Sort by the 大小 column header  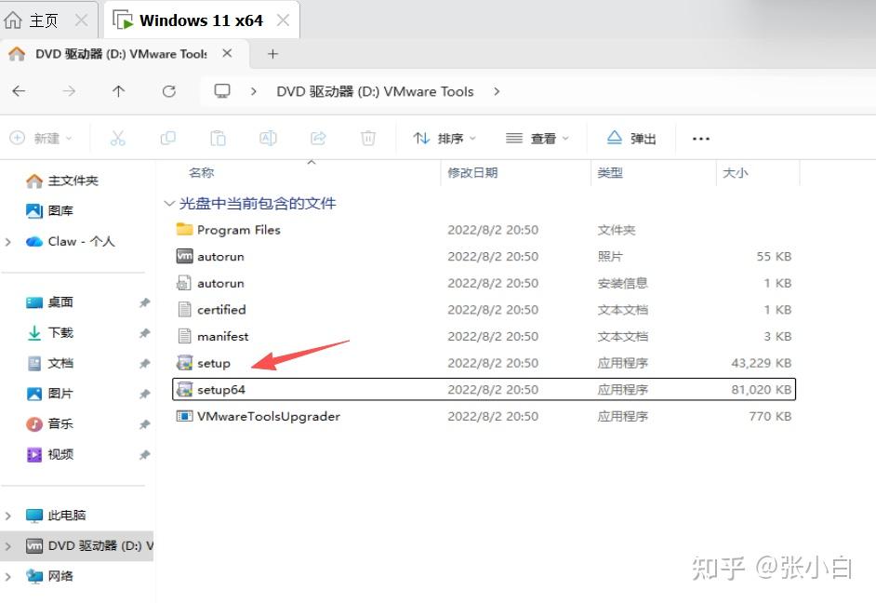(736, 173)
